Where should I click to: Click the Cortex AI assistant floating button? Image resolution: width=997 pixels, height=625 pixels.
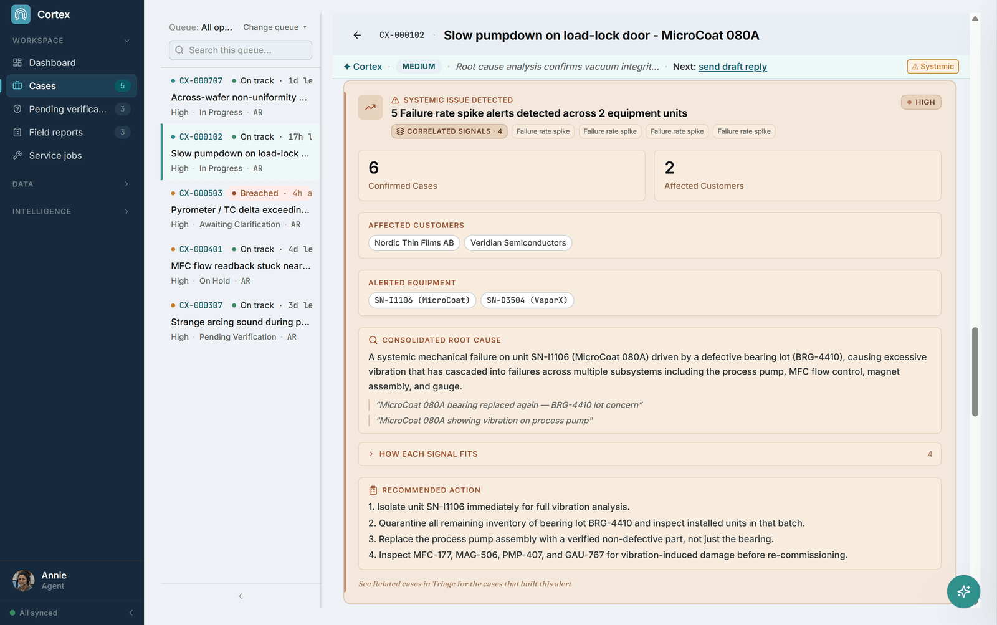point(963,591)
